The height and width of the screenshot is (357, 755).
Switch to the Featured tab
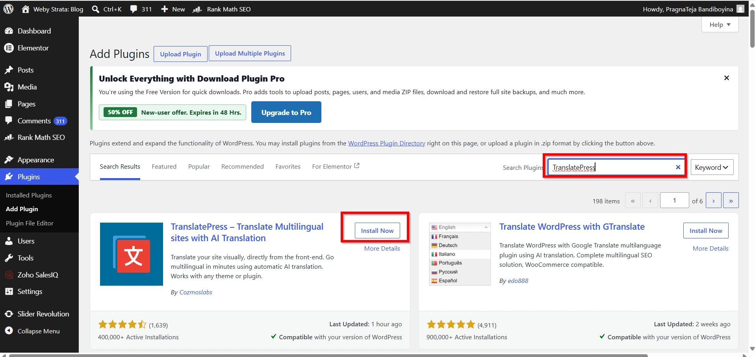point(164,167)
